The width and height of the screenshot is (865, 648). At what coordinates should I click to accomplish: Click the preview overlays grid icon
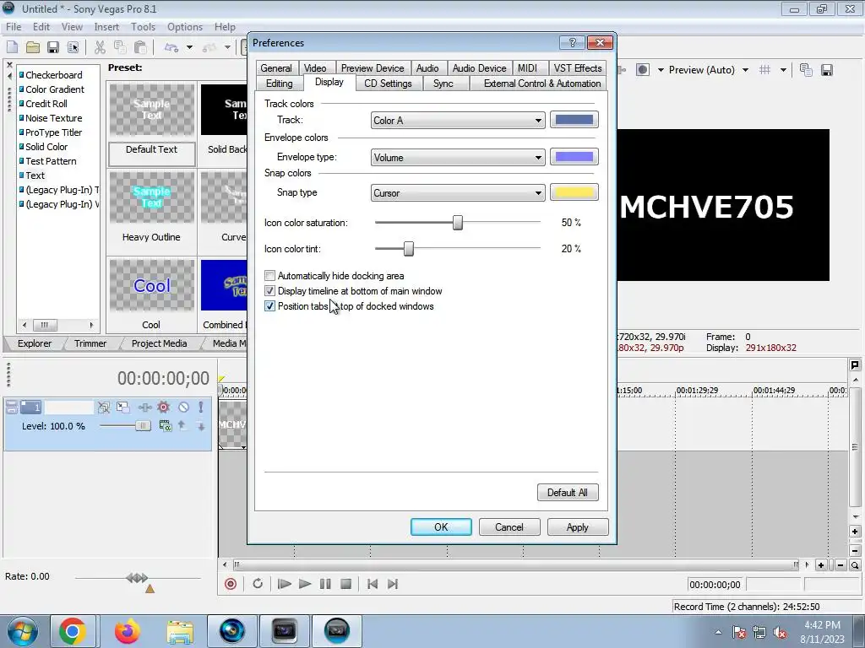(764, 70)
